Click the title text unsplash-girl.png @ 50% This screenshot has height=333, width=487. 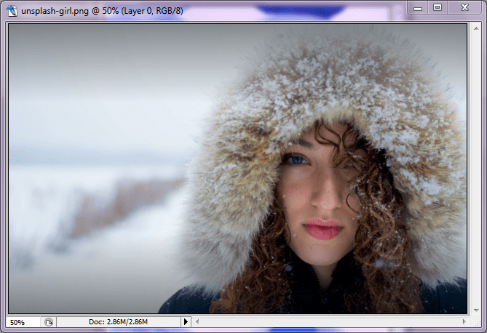coord(70,11)
